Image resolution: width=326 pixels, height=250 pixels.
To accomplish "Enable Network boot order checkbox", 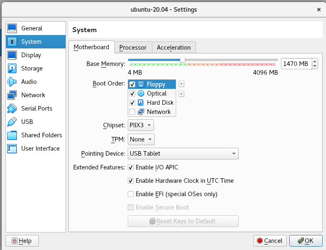I will point(132,112).
